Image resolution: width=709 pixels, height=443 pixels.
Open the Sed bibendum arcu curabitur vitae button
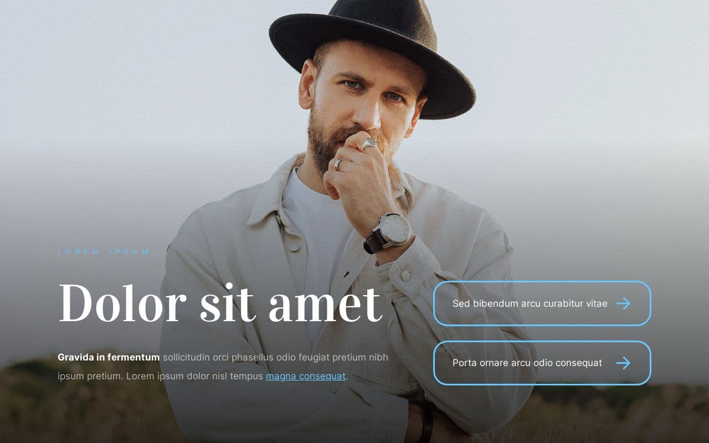542,303
